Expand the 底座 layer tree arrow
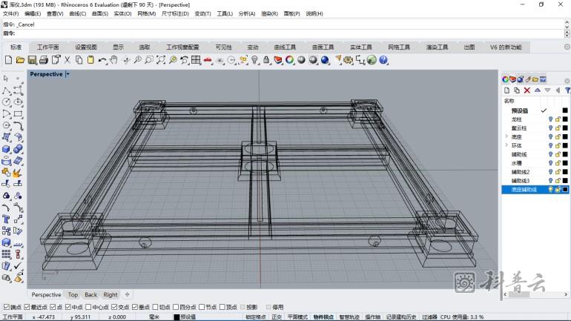This screenshot has height=321, width=571. click(x=506, y=136)
